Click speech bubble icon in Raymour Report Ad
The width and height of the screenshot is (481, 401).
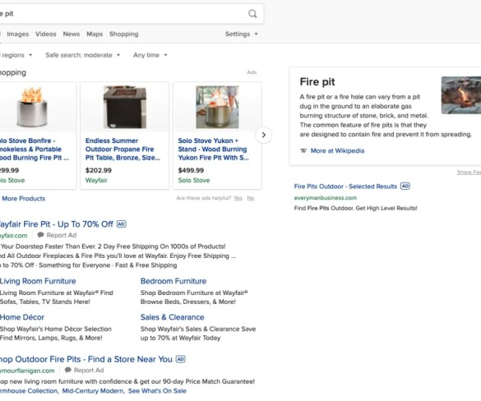tap(68, 370)
